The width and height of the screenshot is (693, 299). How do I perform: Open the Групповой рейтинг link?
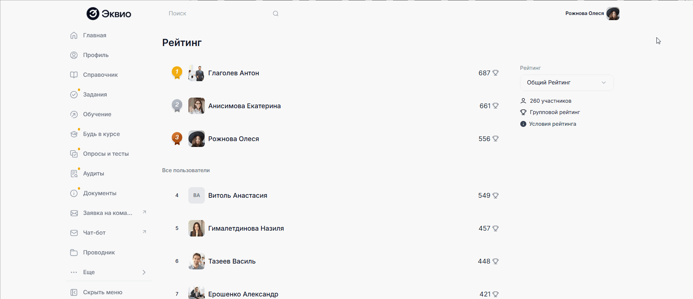click(554, 112)
